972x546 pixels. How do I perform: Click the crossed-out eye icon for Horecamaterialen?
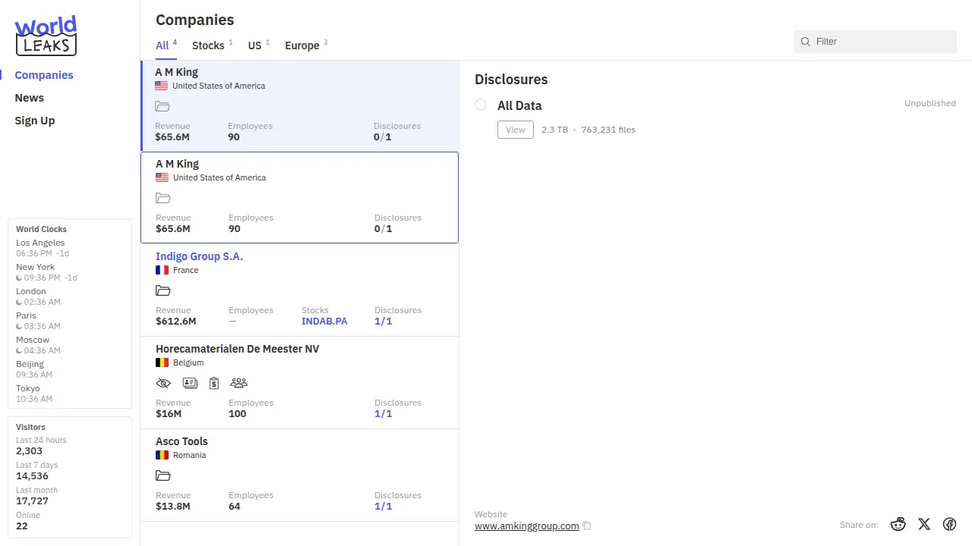(x=163, y=383)
